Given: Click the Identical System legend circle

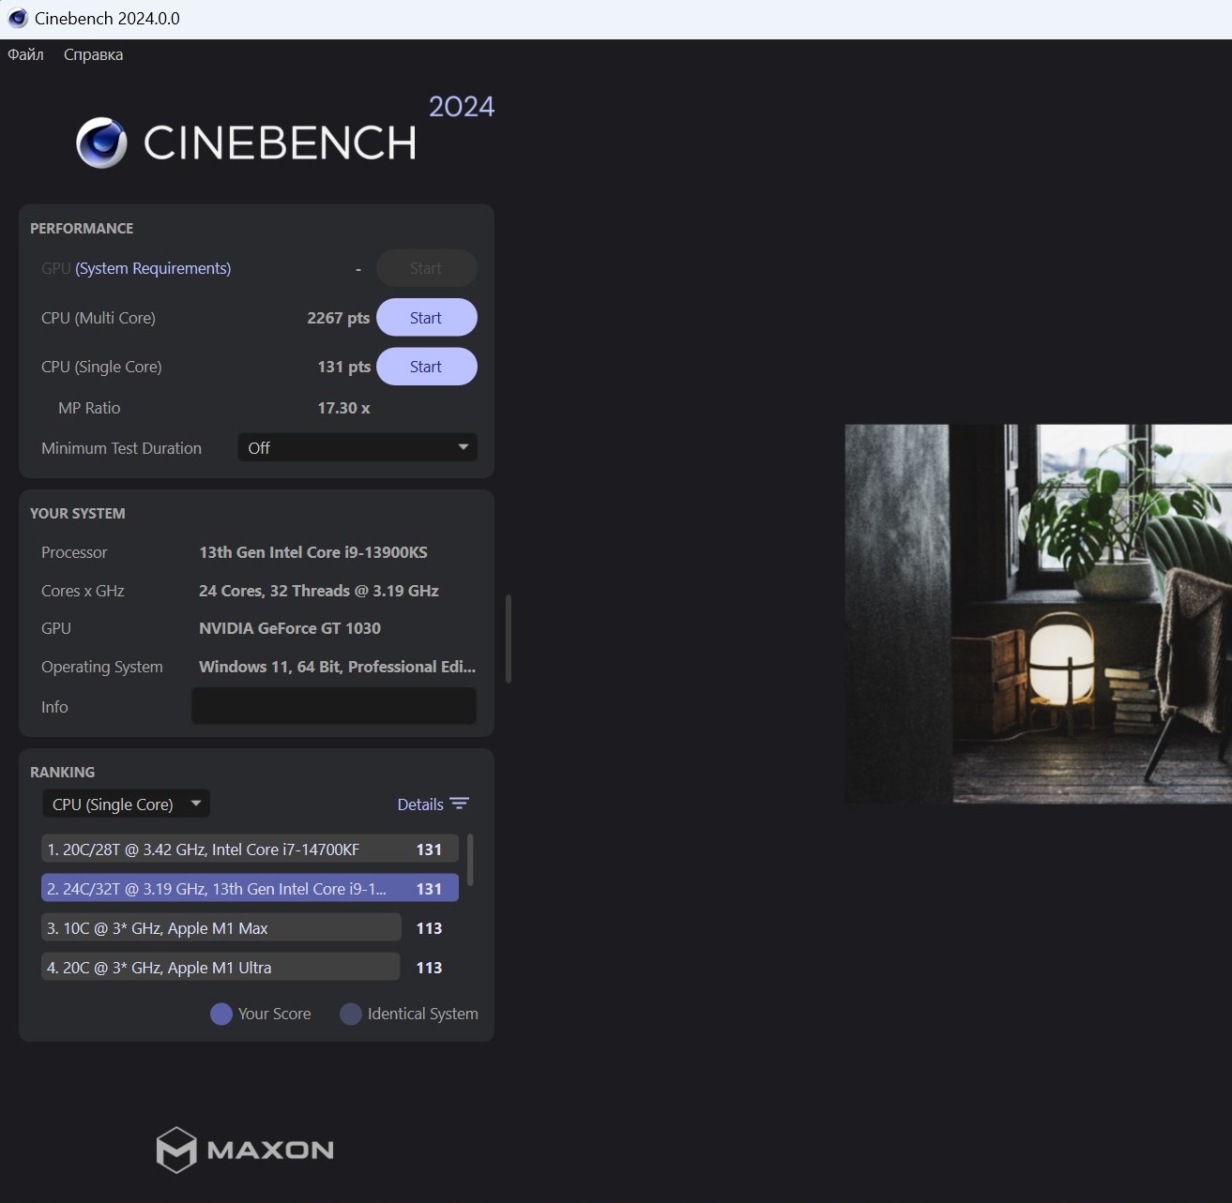Looking at the screenshot, I should click(351, 1014).
